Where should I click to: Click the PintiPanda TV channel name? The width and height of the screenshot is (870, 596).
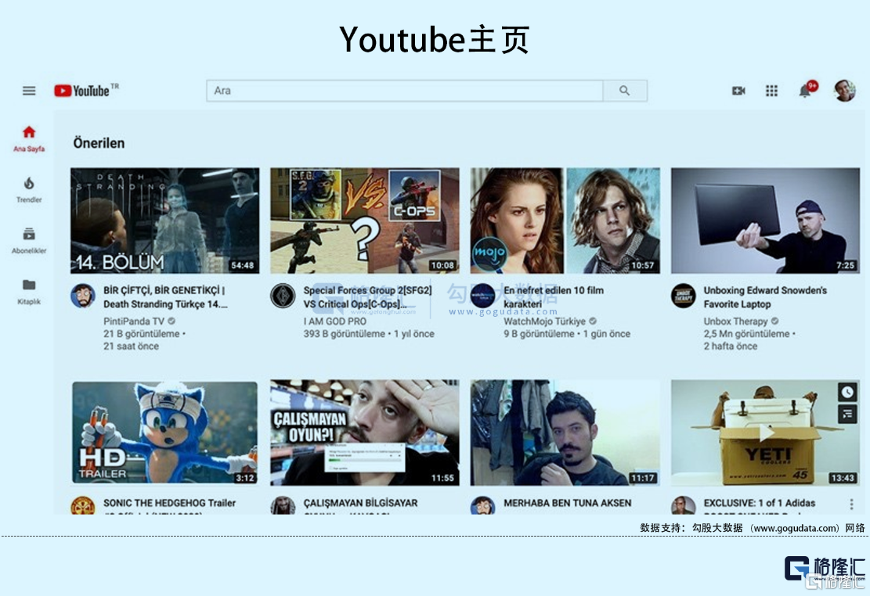(x=134, y=321)
